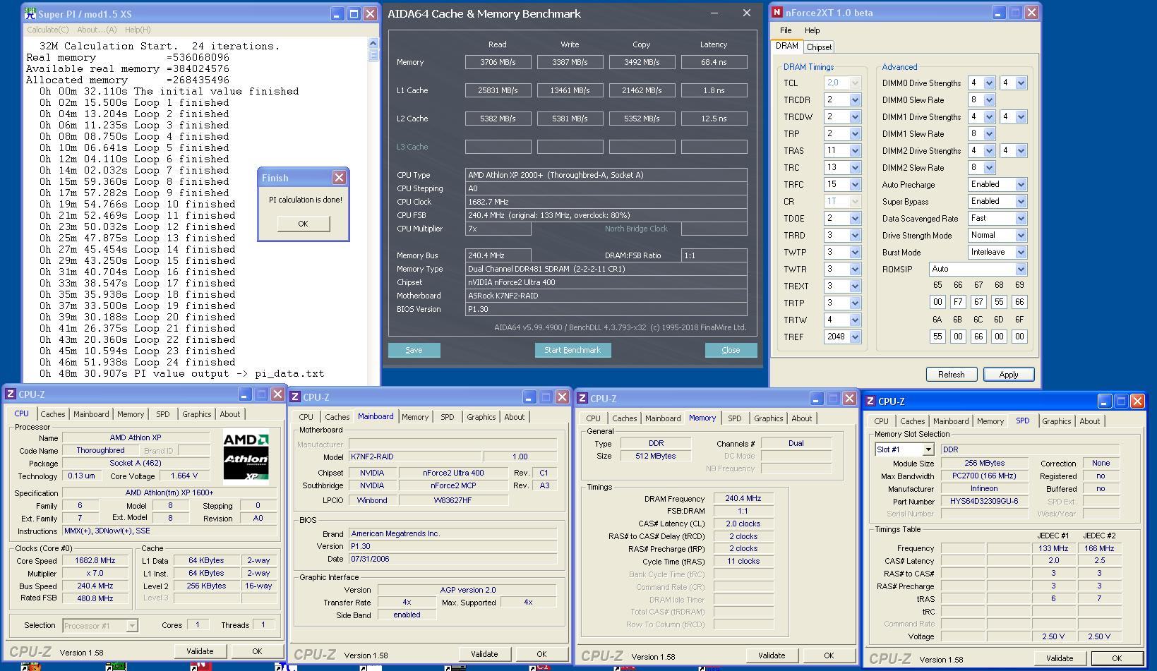The width and height of the screenshot is (1157, 671).
Task: Click title icon of CPU-Z Memory window
Action: point(582,399)
